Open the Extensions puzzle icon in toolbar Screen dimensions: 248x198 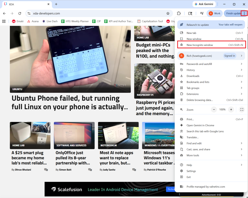pyautogui.click(x=179, y=14)
